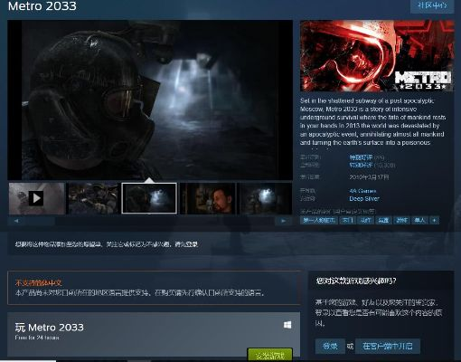Select the 第一人称射击 tag
Image resolution: width=461 pixels, height=362 pixels.
[x=319, y=221]
